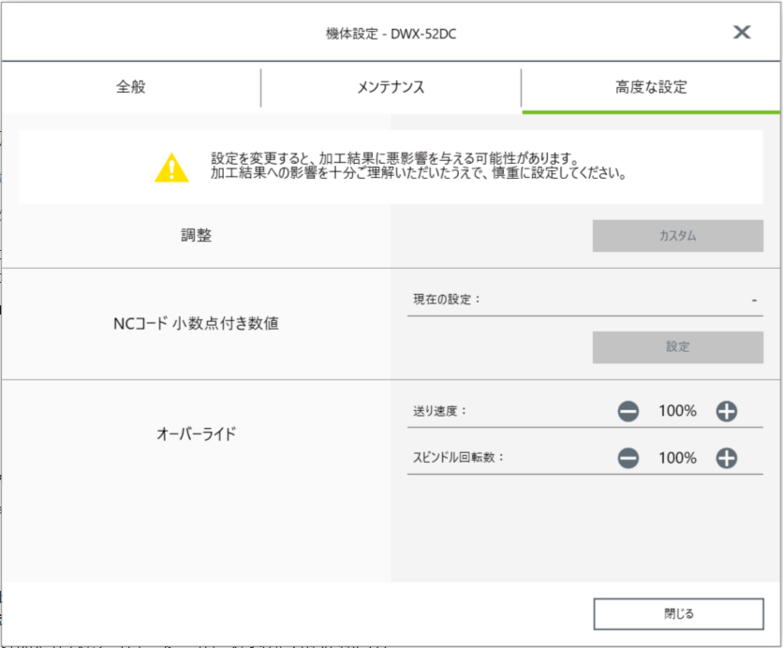This screenshot has width=783, height=648.
Task: Increase スピンドル回転数 using the plus icon
Action: tap(726, 458)
